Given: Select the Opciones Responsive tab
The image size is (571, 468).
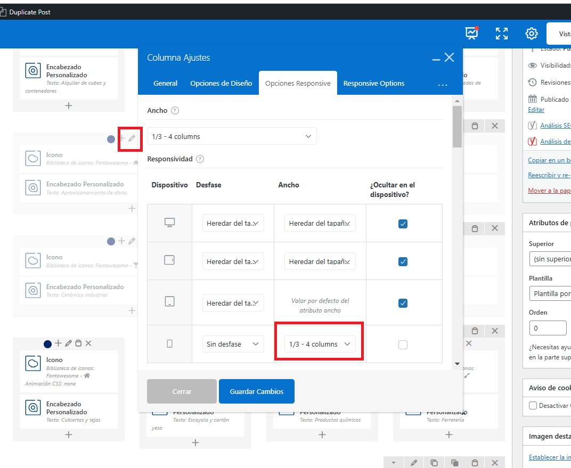Looking at the screenshot, I should [x=298, y=84].
